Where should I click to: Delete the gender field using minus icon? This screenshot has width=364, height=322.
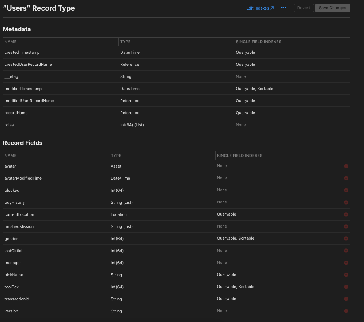[346, 239]
